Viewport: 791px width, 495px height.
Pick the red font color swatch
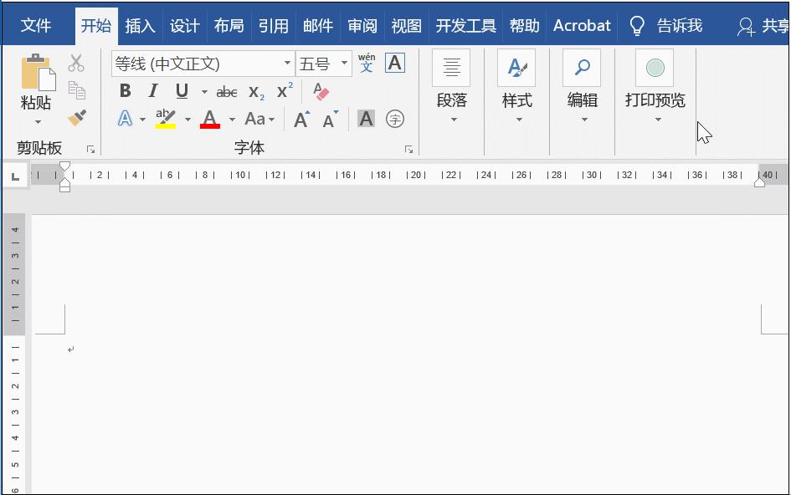pos(208,119)
